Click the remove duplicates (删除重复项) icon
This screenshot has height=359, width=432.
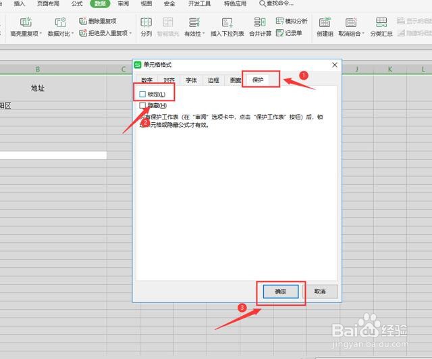coord(82,21)
